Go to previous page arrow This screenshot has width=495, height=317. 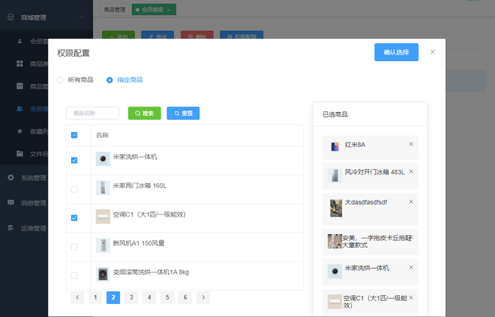(x=77, y=297)
